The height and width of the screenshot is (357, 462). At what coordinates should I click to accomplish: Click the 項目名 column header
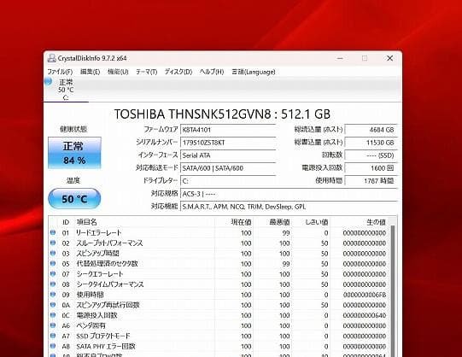(x=144, y=222)
